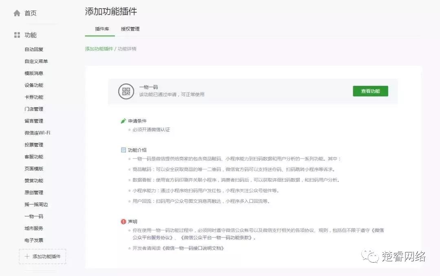Click the 添加功能插件 breadcrumb link

point(99,49)
